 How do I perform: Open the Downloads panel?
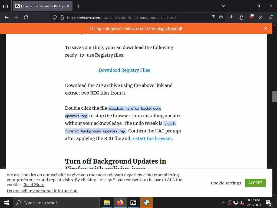(232, 17)
